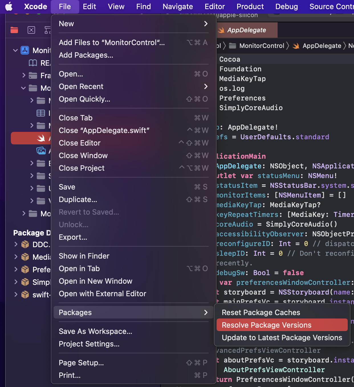Open the Xcode application menu
Image resolution: width=354 pixels, height=387 pixels.
[36, 7]
